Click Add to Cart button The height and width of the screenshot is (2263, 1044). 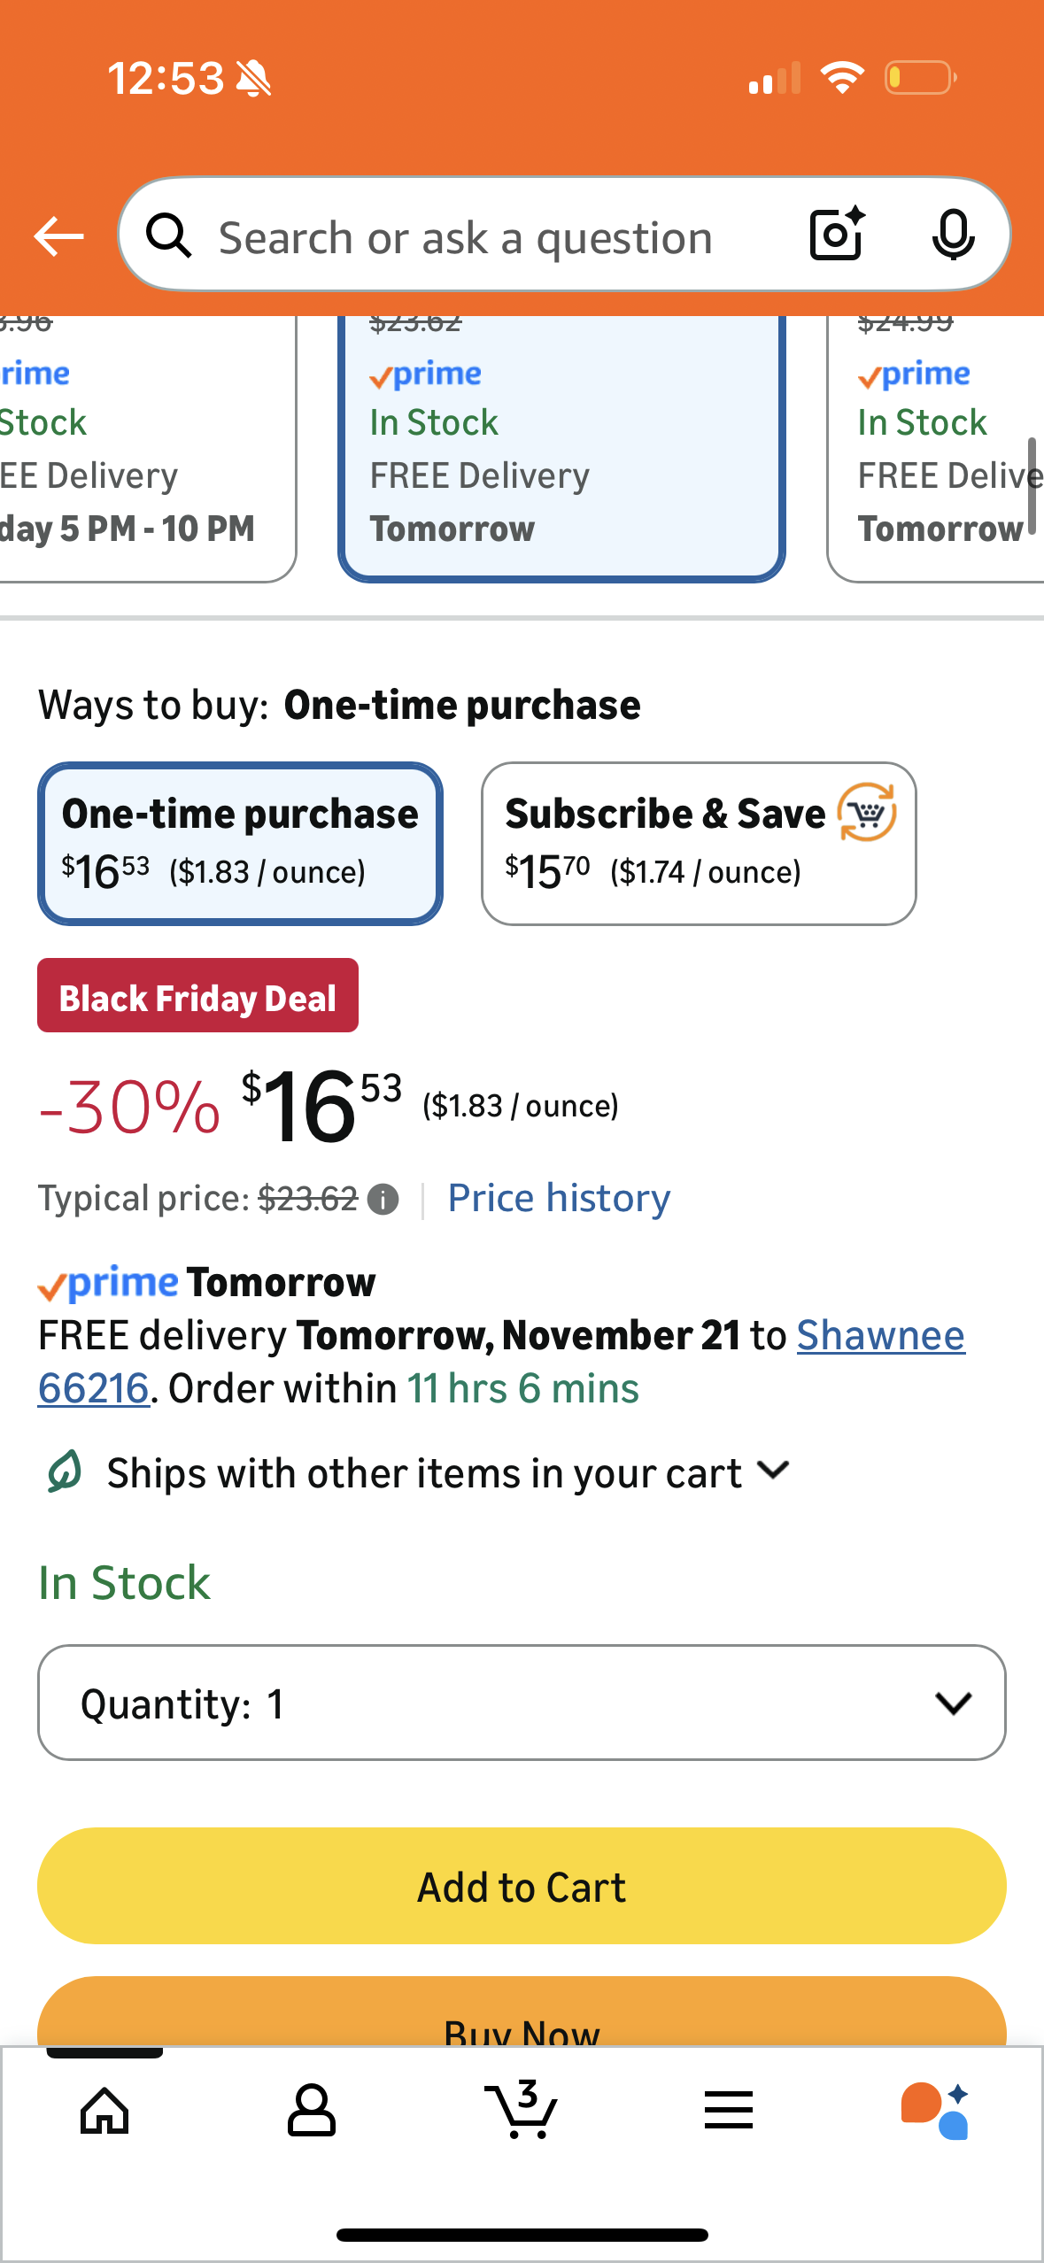tap(522, 1886)
